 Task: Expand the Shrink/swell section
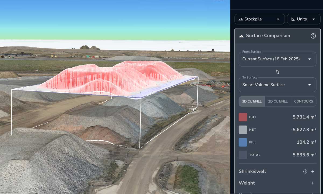(313, 171)
